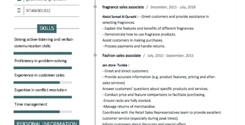This screenshot has width=245, height=125.
Task: Select the phone number 97466801922
Action: pos(38,10)
